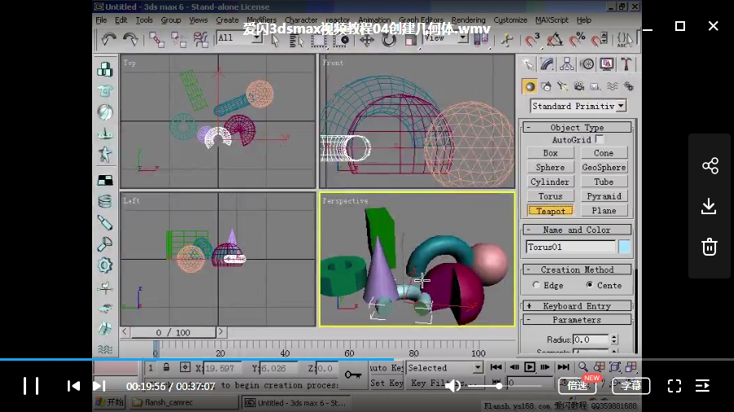
Task: Open the Customize menu
Action: [511, 20]
